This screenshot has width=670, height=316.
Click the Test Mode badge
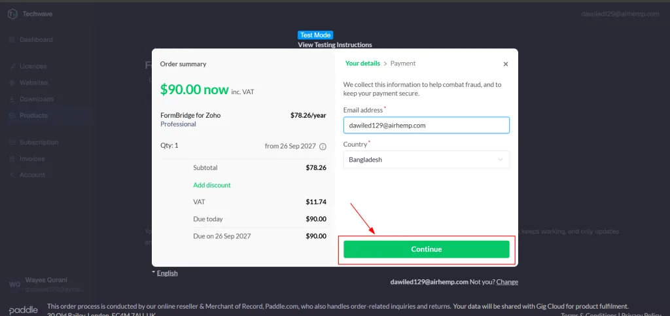tap(315, 35)
